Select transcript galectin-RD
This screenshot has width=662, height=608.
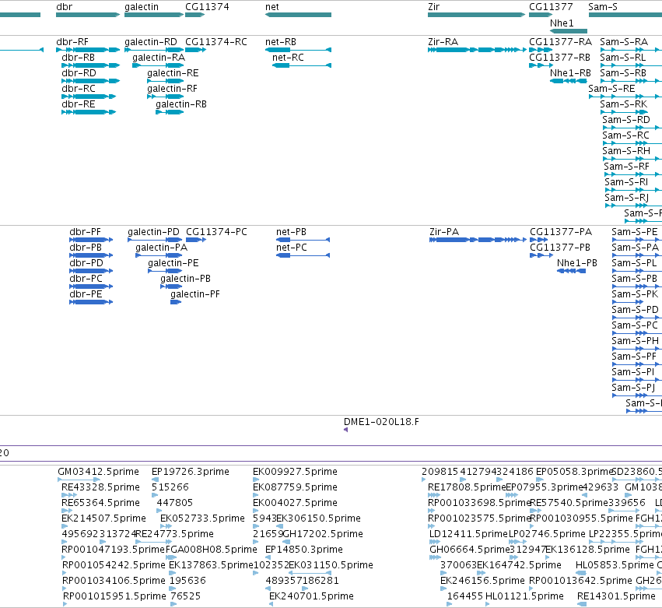151,42
